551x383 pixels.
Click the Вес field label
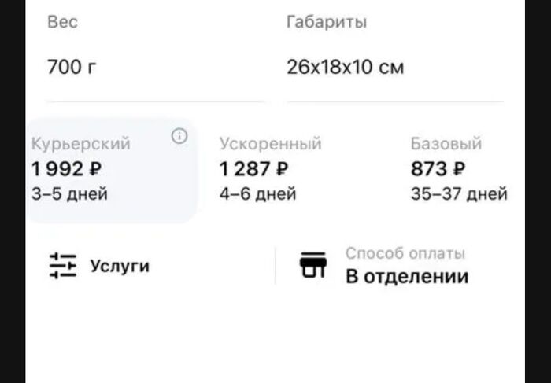[x=62, y=22]
